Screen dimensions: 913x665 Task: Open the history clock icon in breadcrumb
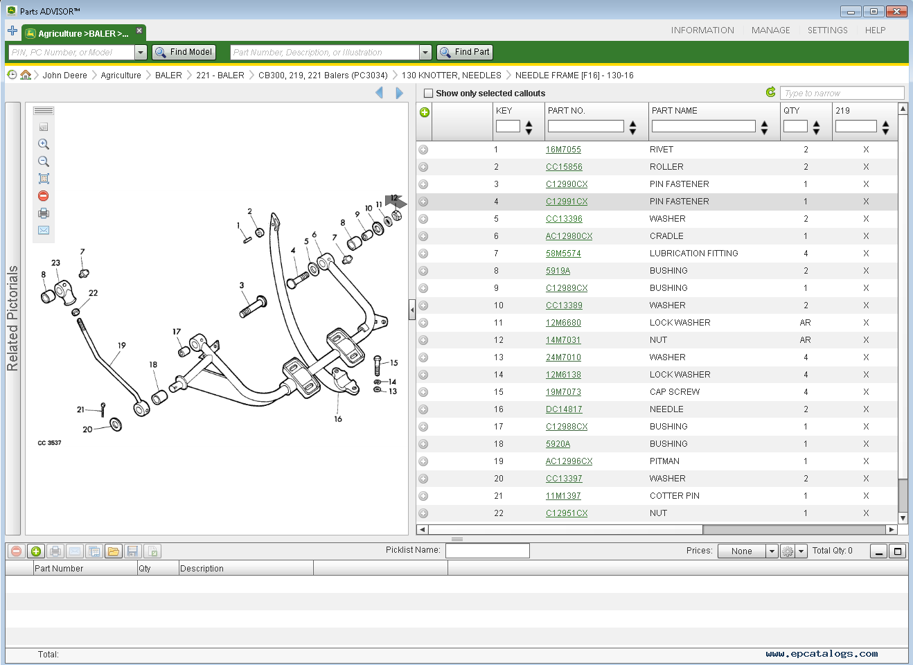pos(12,75)
